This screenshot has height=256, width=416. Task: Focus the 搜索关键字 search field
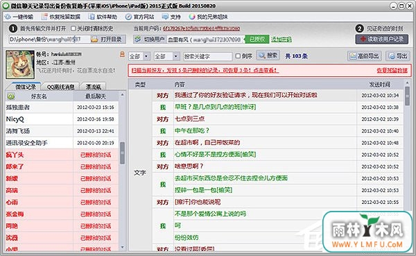tap(208, 56)
